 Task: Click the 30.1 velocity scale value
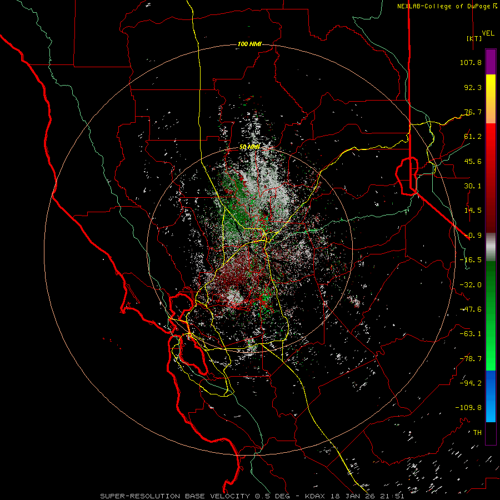pyautogui.click(x=473, y=186)
